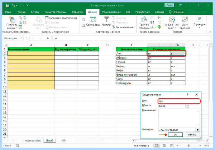
Task: Select column header B
Action: [x=66, y=45]
